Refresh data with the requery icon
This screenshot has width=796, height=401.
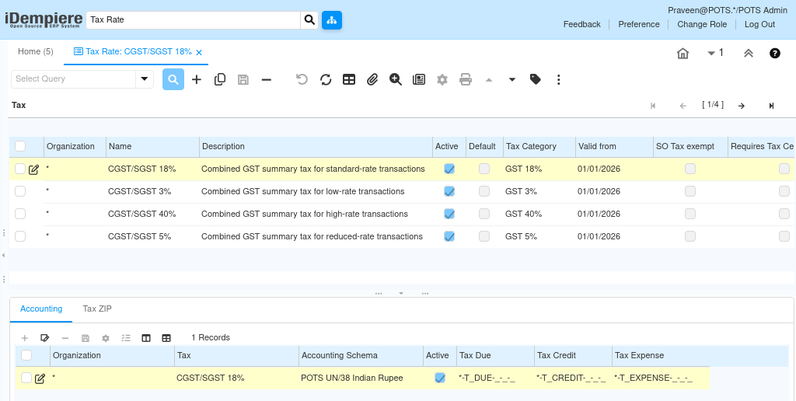(326, 79)
